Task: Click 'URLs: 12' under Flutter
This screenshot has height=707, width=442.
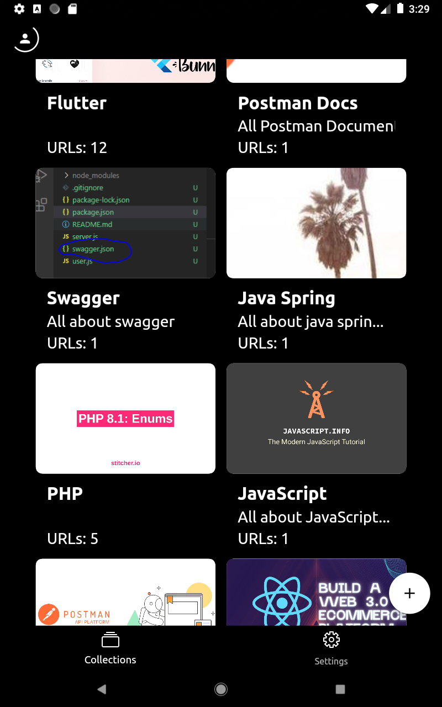Action: 77,147
